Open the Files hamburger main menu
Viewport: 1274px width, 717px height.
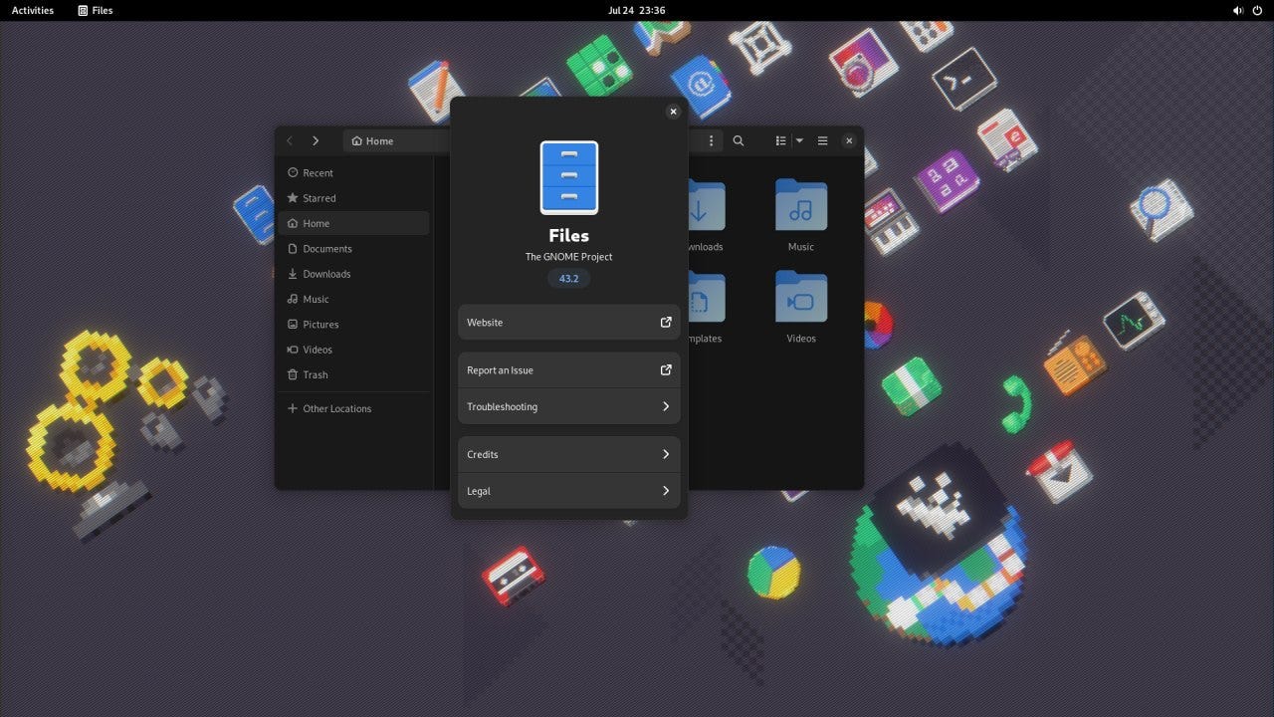(822, 140)
